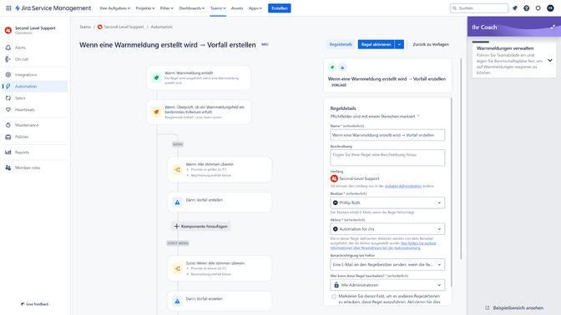
Task: Click the Beschreibung text area
Action: coord(387,157)
